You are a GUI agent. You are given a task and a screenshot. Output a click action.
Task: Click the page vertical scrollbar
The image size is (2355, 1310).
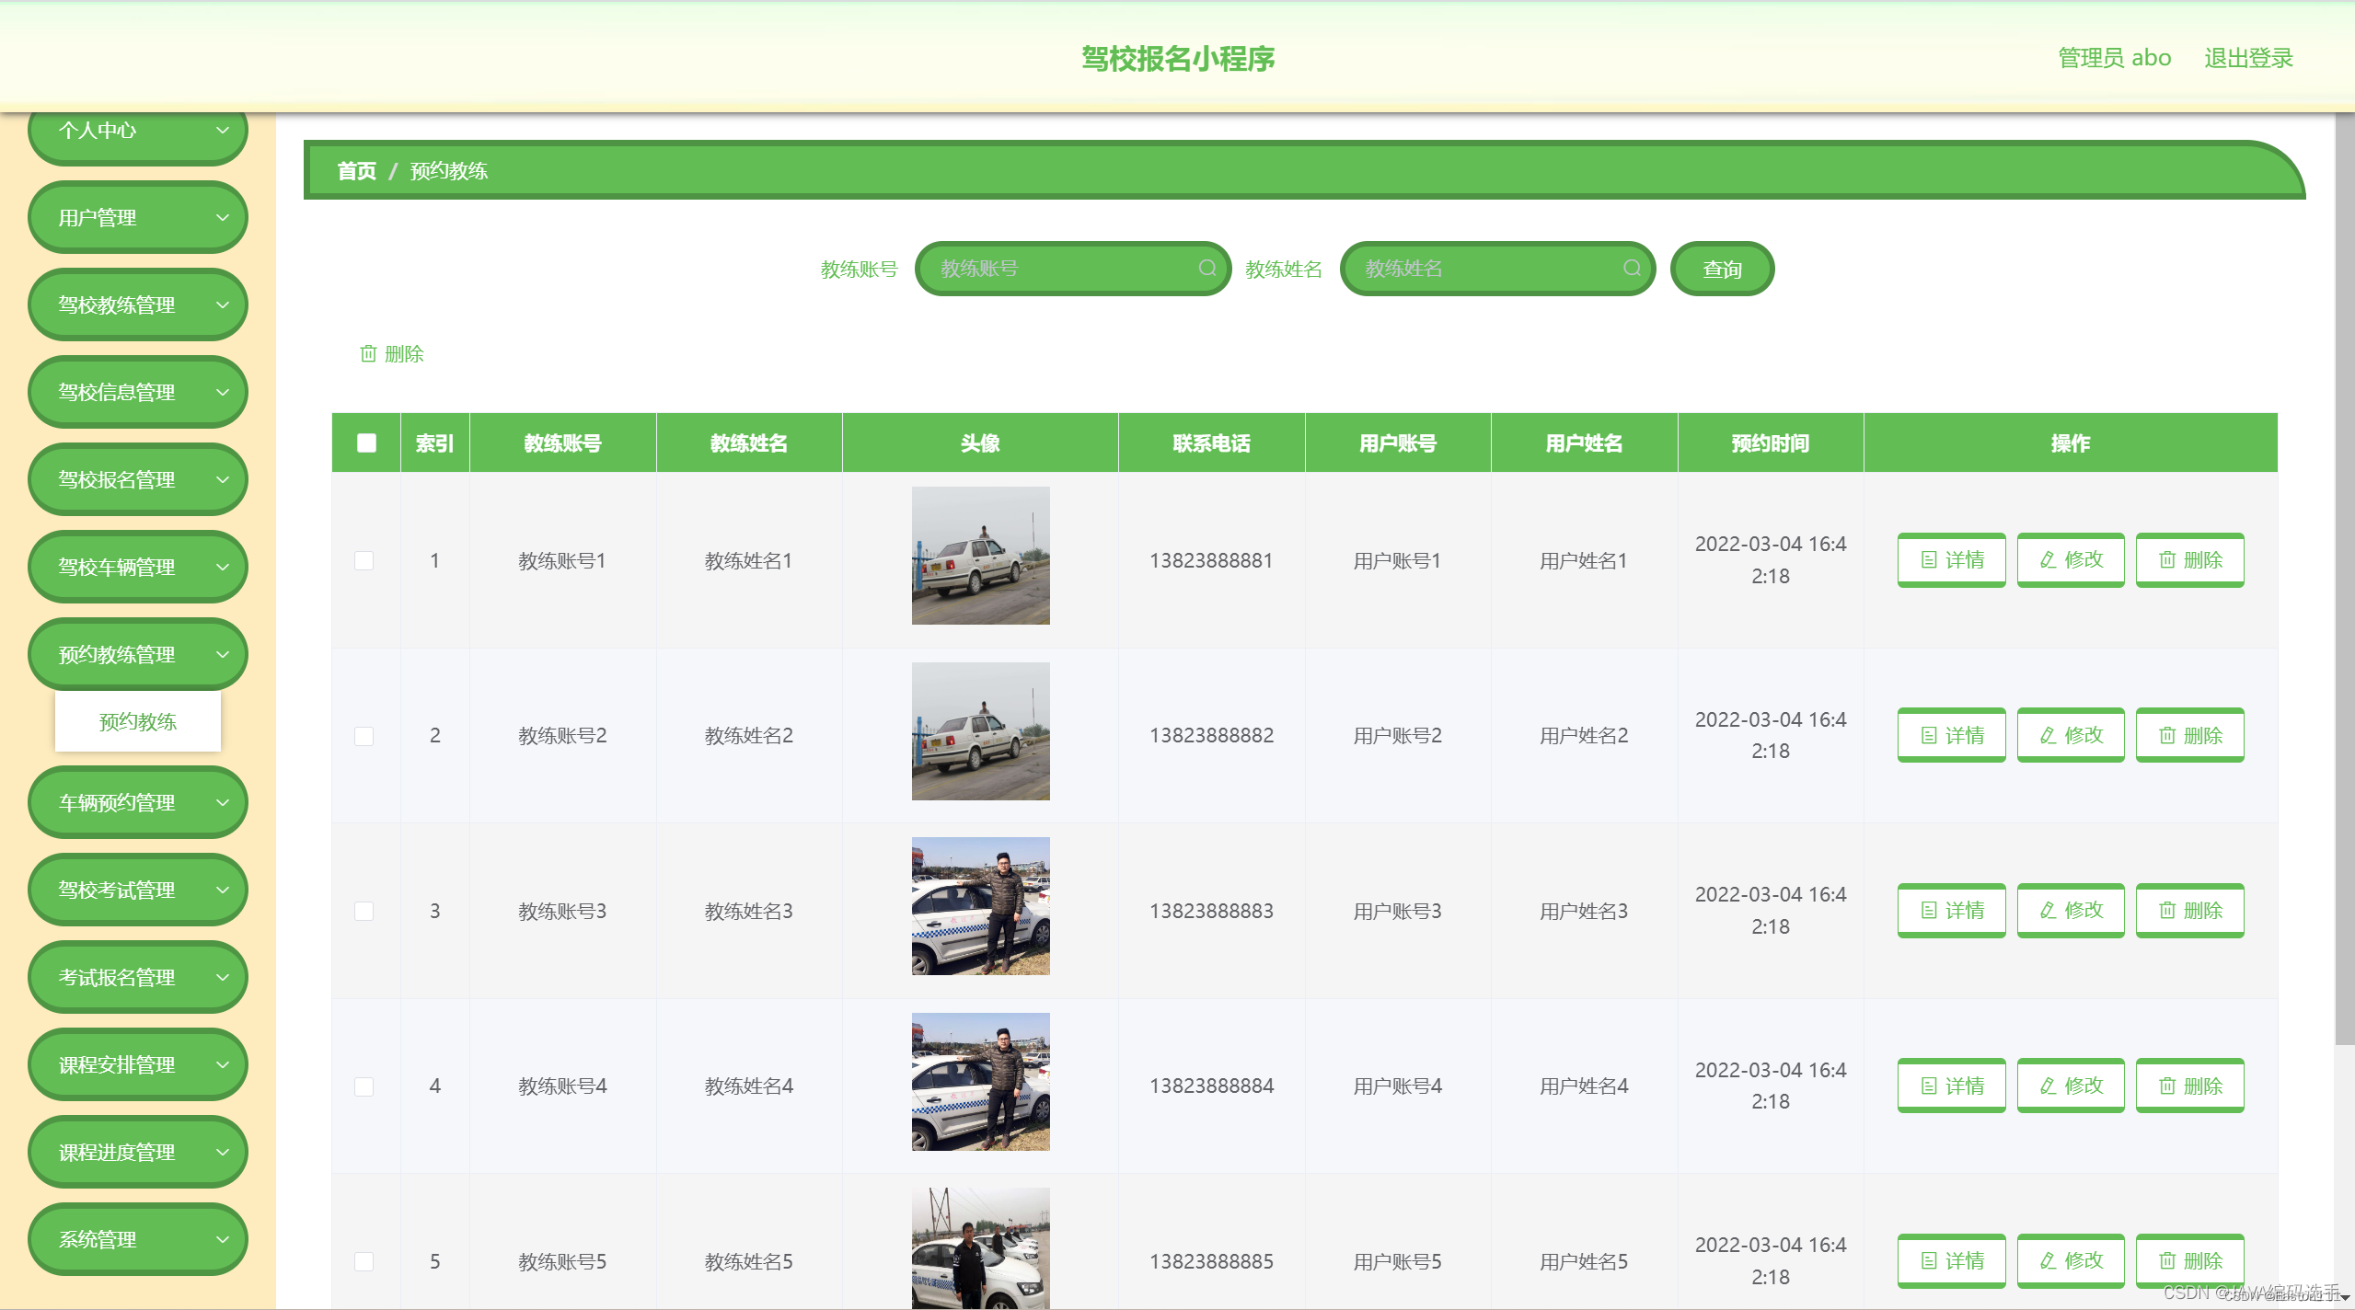pyautogui.click(x=2345, y=580)
